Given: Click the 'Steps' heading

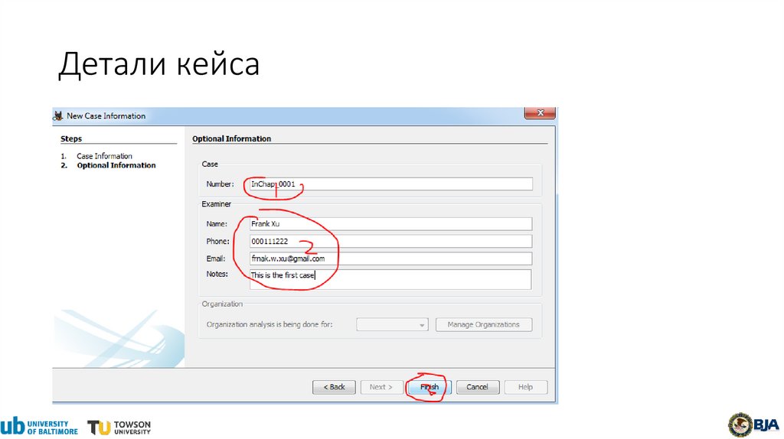Looking at the screenshot, I should point(71,139).
